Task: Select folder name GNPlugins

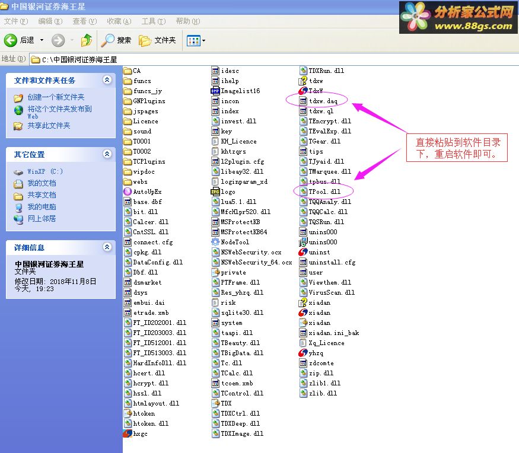Action: (x=149, y=101)
